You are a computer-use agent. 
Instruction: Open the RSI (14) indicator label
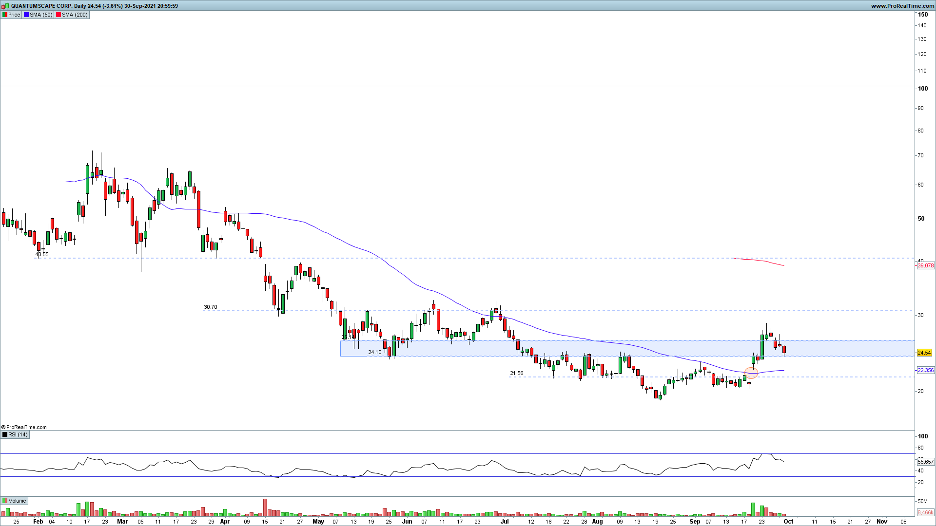click(x=18, y=434)
